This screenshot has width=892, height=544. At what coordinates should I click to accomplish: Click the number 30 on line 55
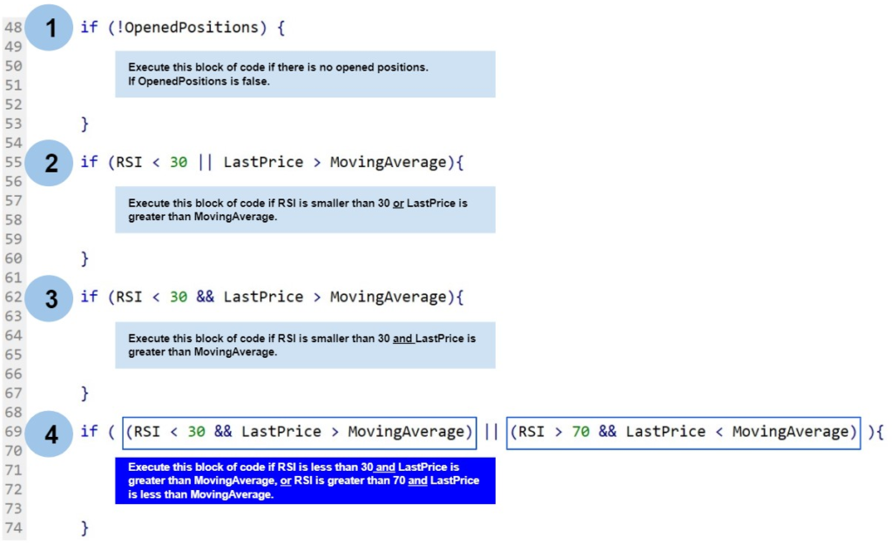point(178,162)
